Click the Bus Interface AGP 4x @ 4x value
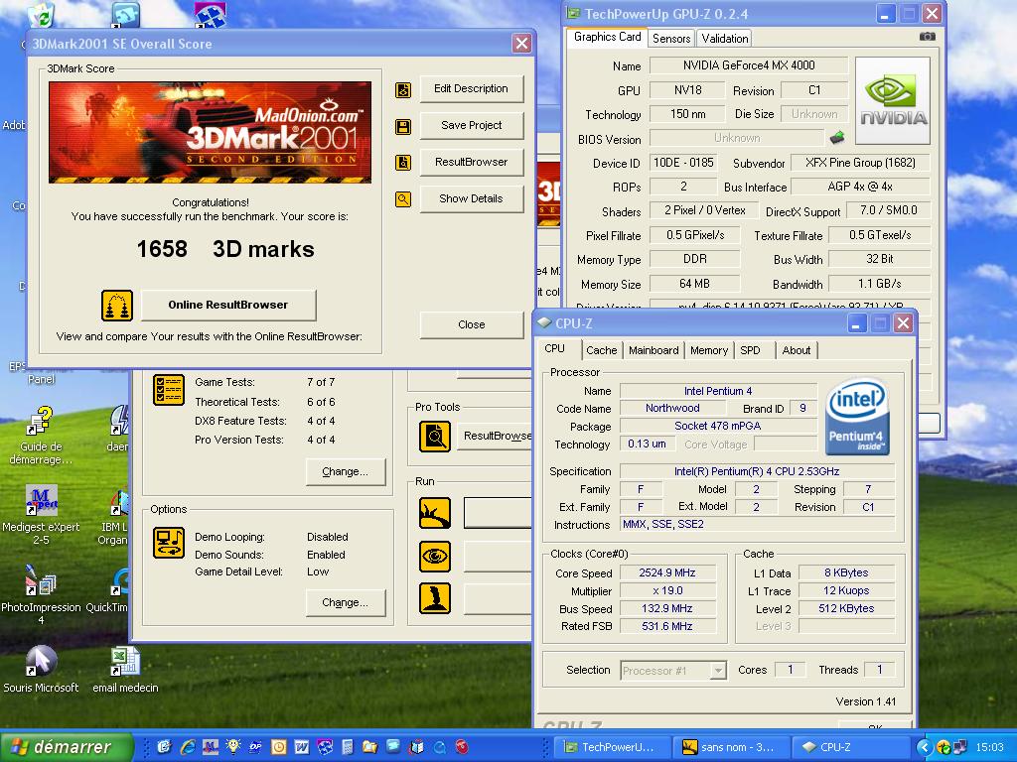 (860, 187)
